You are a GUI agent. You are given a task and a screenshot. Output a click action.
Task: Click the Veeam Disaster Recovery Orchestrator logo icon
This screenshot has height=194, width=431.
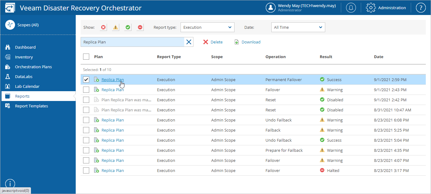10,8
